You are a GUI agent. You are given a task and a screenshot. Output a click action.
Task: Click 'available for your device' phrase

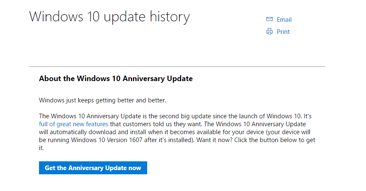pyautogui.click(x=230, y=132)
